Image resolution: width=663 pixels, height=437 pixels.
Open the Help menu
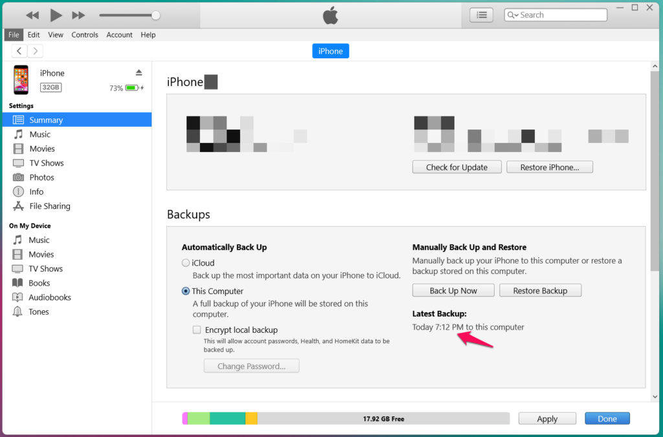click(148, 35)
